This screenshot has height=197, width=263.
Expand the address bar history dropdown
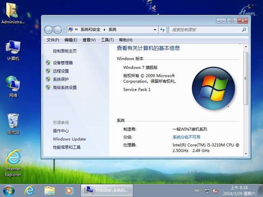click(155, 30)
